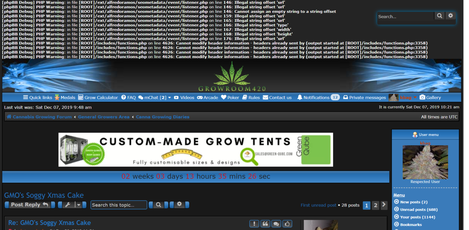Click the thumbs-up like icon on post
This screenshot has height=230, width=469.
(x=287, y=224)
